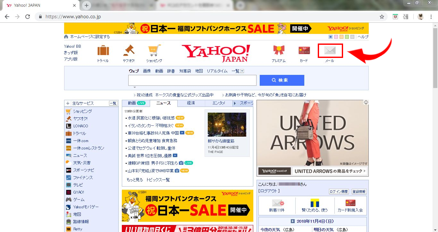Click the T-point 賢くためる、使う icon
This screenshot has width=438, height=232.
click(x=315, y=203)
